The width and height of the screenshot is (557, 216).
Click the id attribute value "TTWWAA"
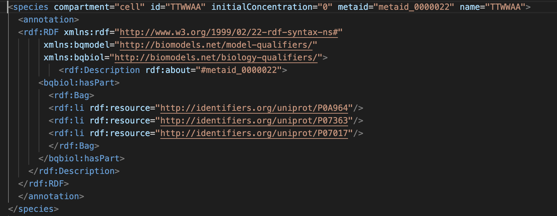tap(188, 7)
